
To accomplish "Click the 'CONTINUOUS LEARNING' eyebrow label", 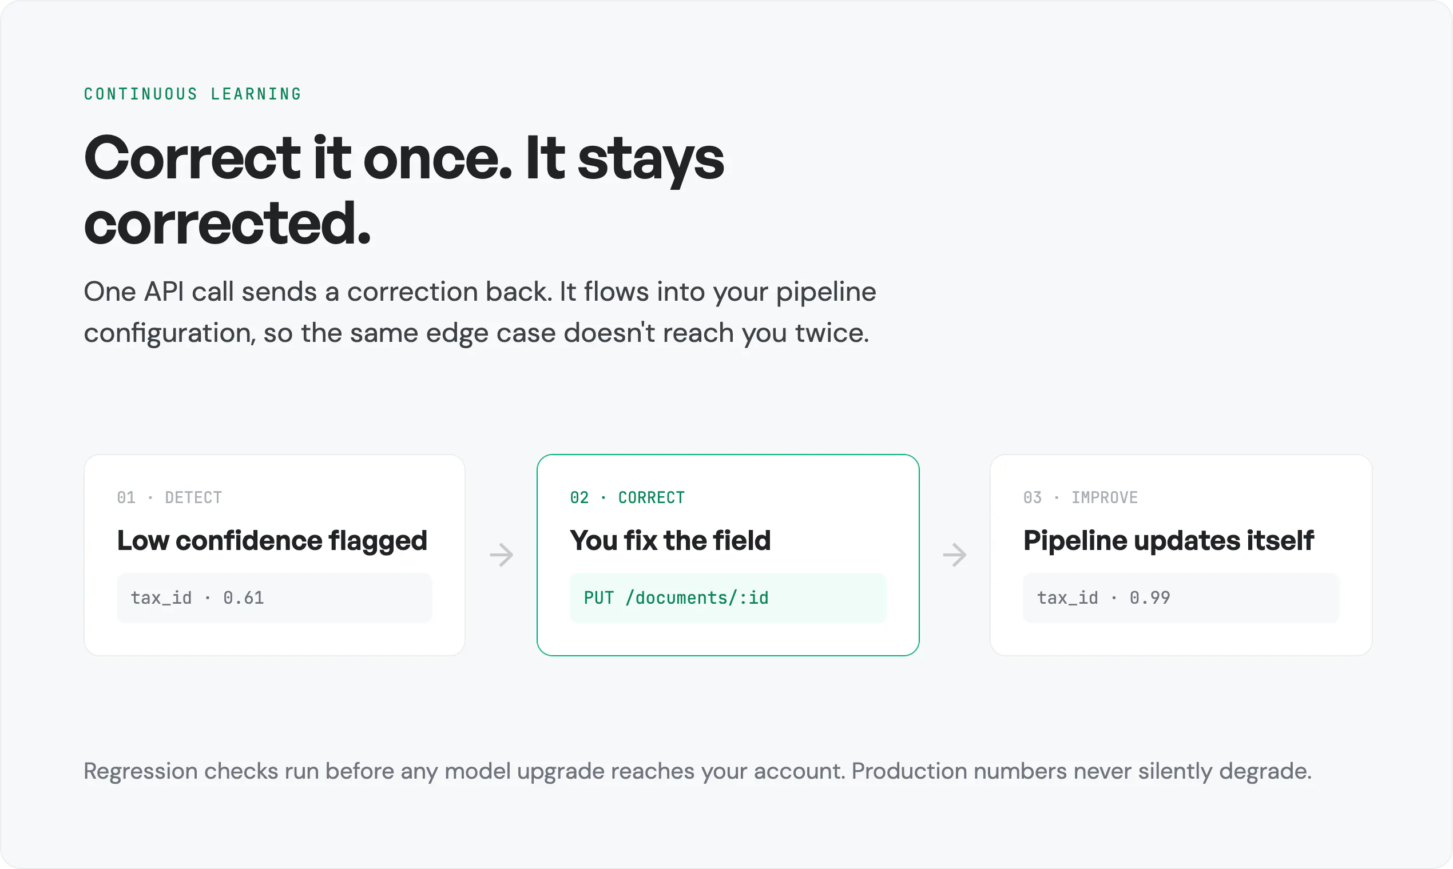I will (193, 94).
